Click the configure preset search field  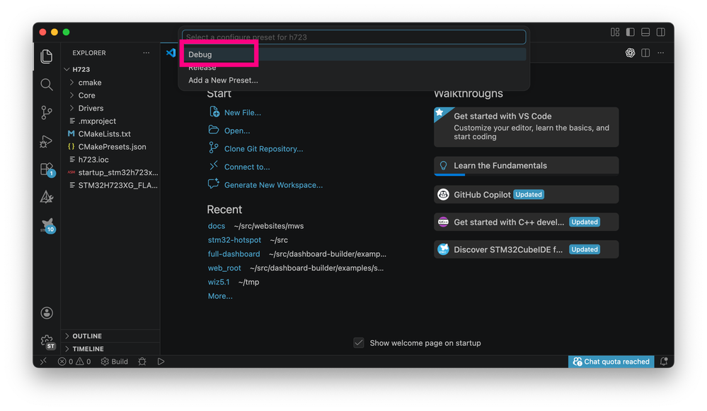354,37
